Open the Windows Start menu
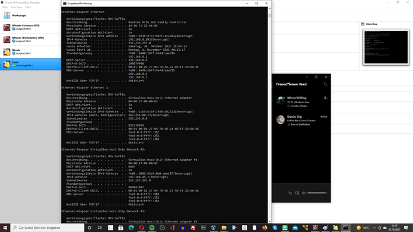 (5, 228)
